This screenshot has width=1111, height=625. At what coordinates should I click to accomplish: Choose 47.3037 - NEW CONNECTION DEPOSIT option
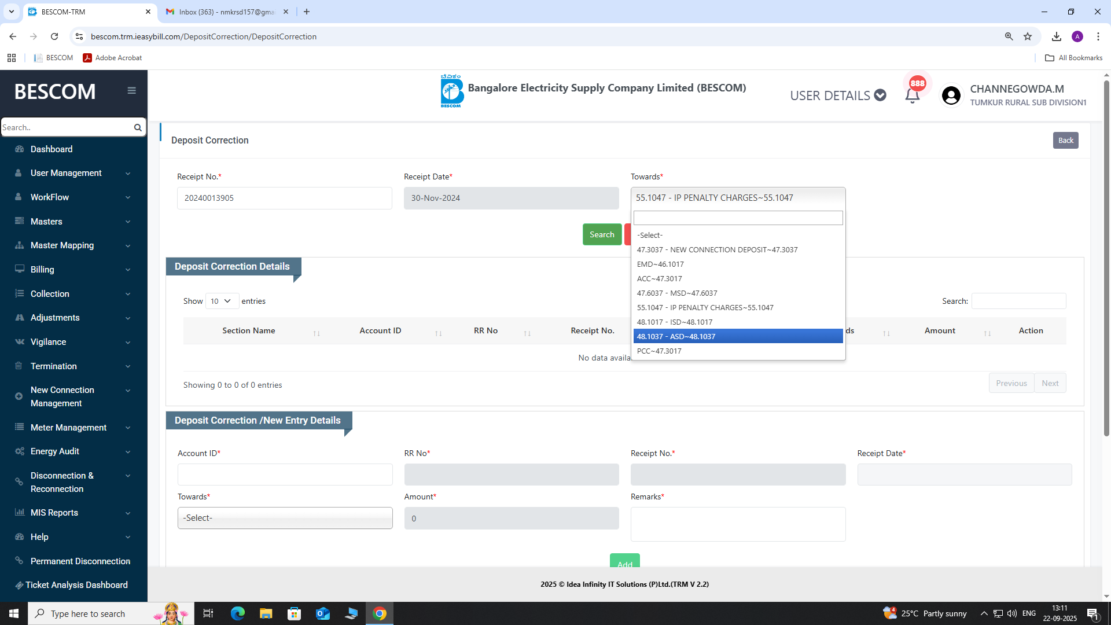click(717, 249)
